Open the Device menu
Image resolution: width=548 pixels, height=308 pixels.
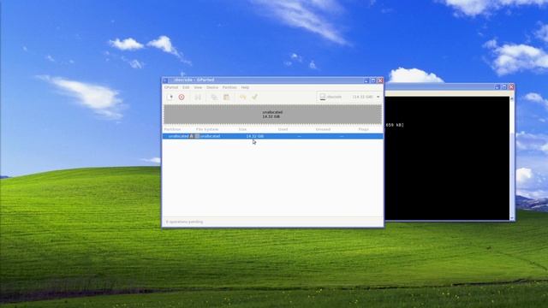[x=212, y=87]
